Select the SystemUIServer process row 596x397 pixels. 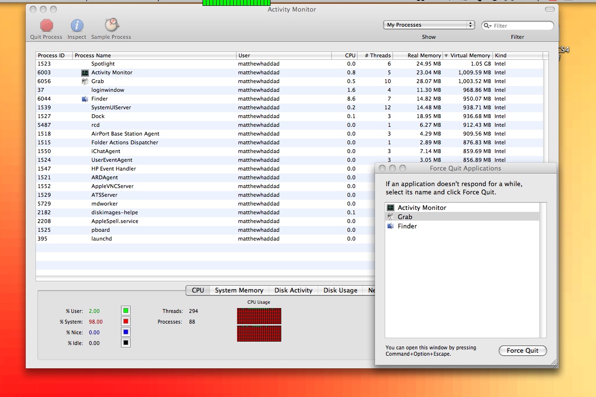tap(289, 107)
